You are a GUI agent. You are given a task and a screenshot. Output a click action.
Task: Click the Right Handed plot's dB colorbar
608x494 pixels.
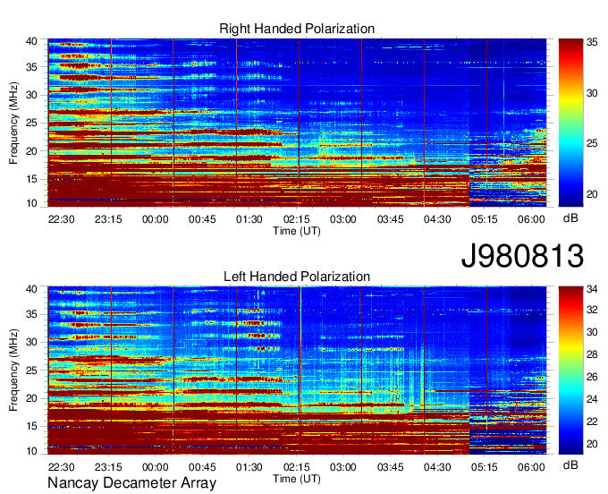pos(570,123)
